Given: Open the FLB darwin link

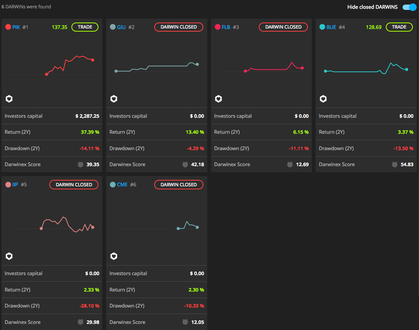Looking at the screenshot, I should tap(226, 27).
